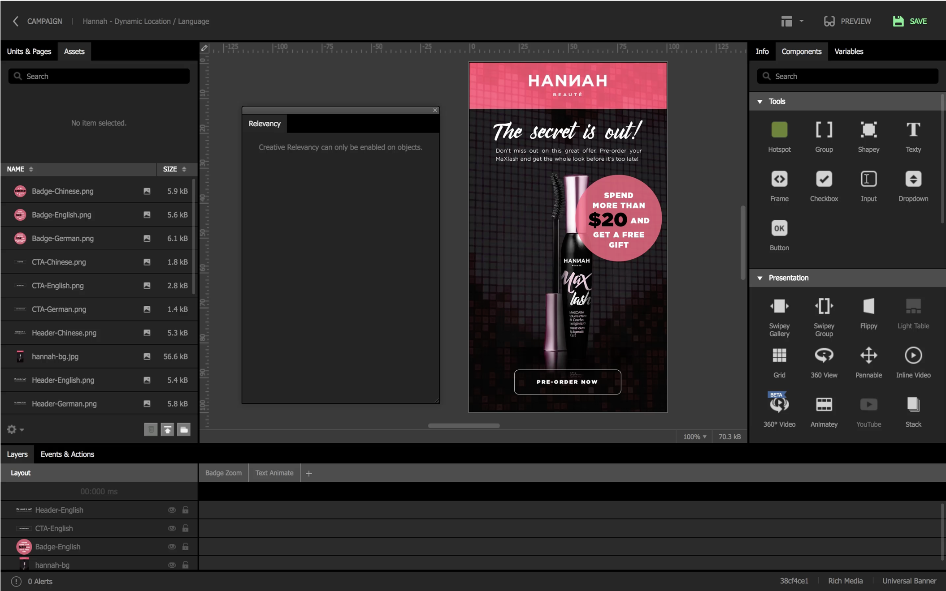
Task: Click the delete asset trash icon
Action: point(151,429)
